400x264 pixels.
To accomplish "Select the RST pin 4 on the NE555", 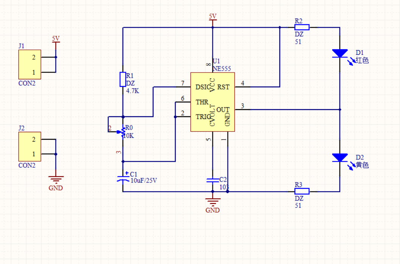I will click(242, 86).
